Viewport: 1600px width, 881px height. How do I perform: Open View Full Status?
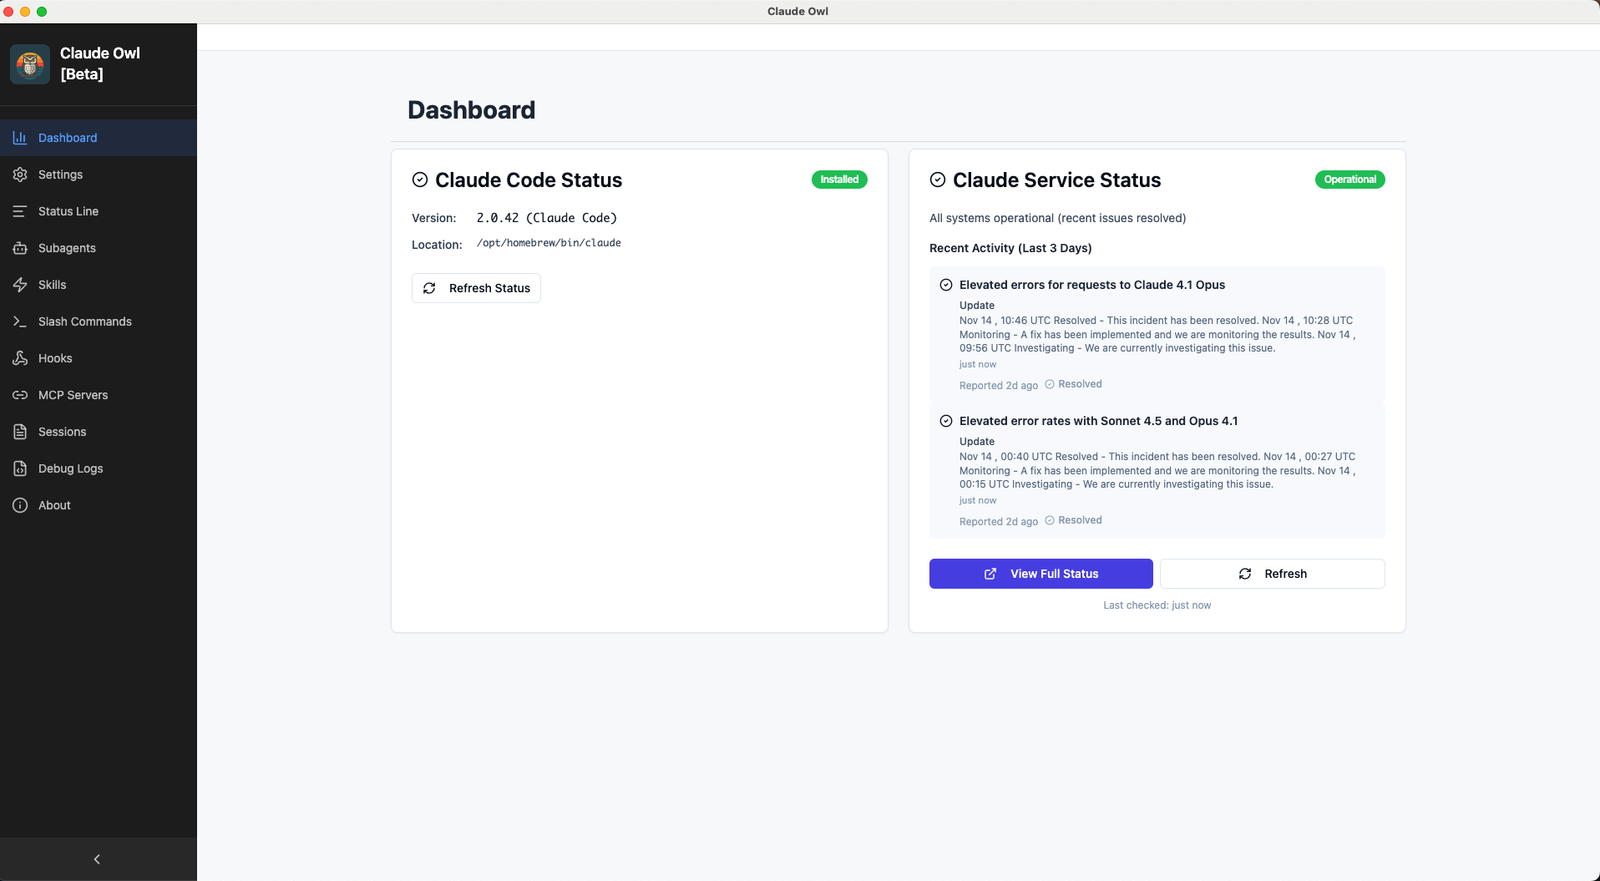coord(1041,574)
